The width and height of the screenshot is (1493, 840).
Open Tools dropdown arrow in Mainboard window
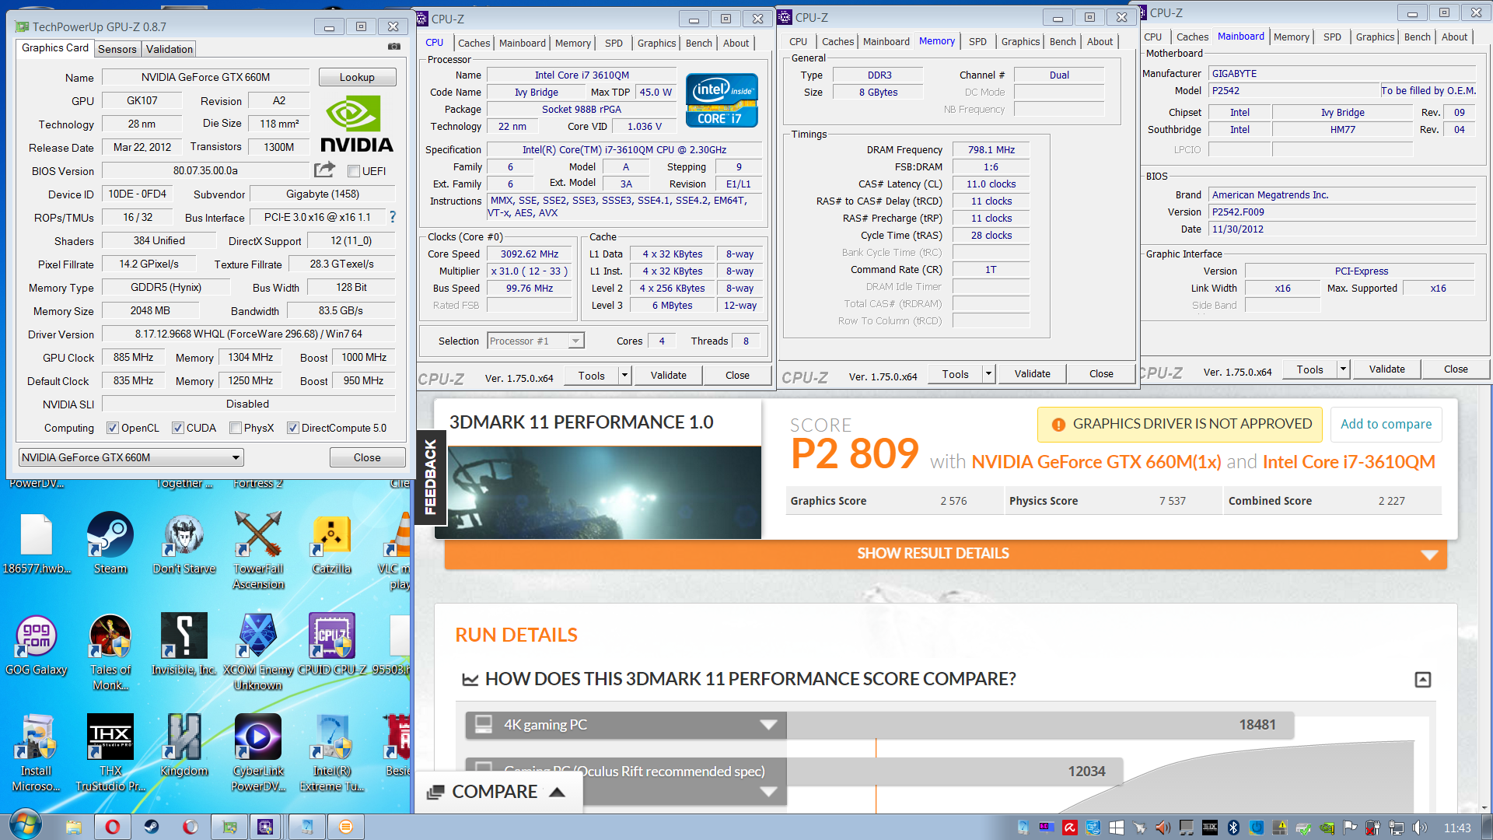point(1343,369)
